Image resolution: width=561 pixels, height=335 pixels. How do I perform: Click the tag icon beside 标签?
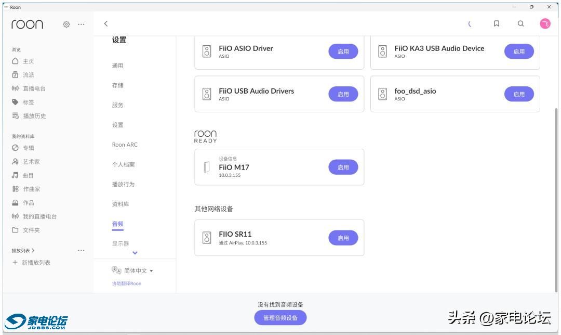click(15, 102)
